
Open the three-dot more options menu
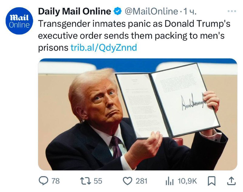point(232,11)
